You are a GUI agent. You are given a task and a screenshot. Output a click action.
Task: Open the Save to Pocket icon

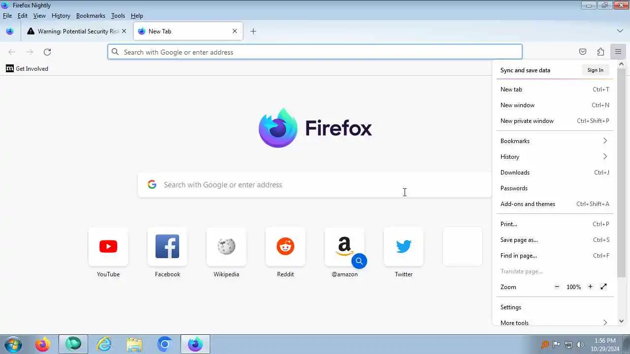tap(583, 52)
